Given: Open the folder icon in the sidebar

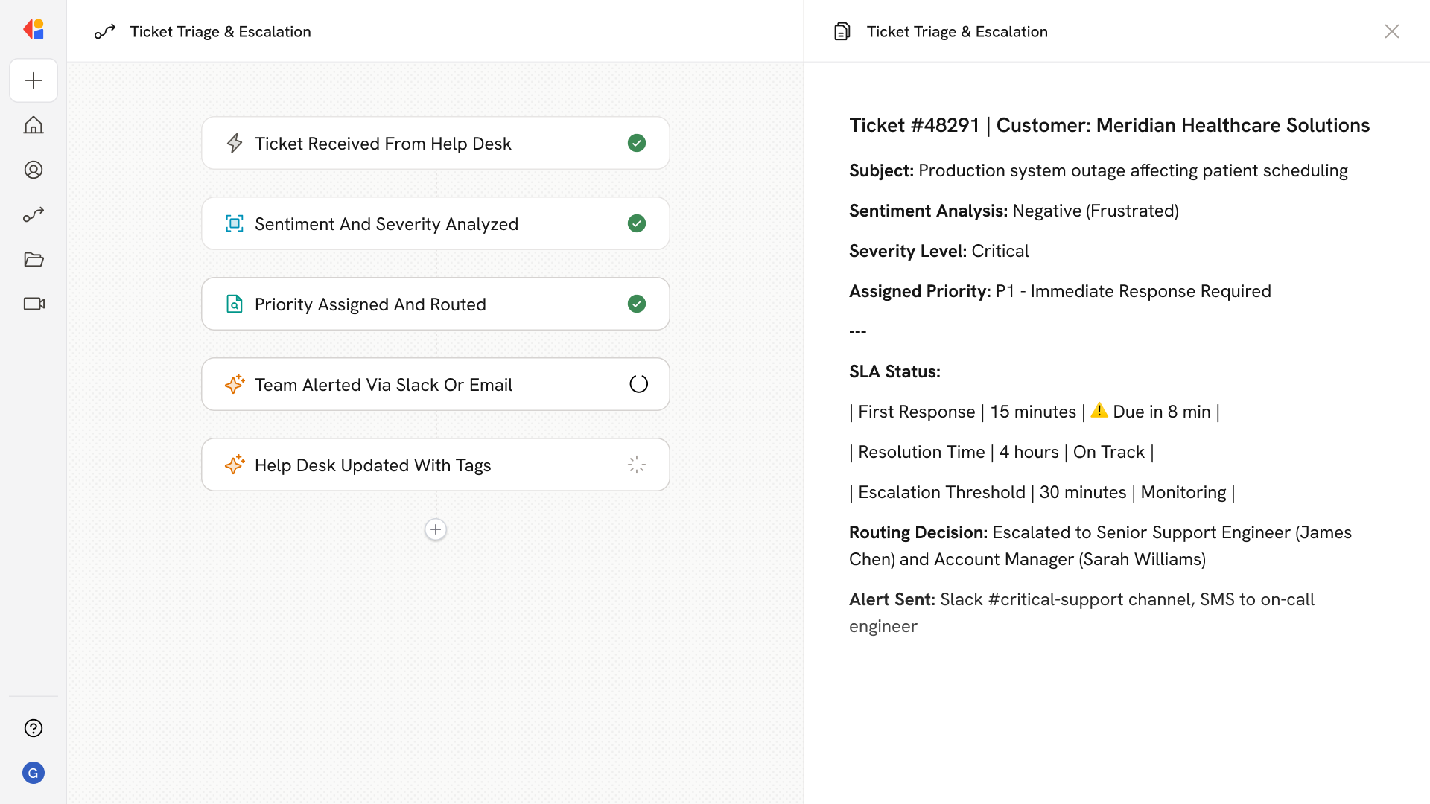Looking at the screenshot, I should (x=34, y=259).
